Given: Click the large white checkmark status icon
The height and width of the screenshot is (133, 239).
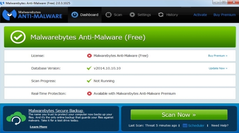Looking at the screenshot, I should click(x=18, y=37).
